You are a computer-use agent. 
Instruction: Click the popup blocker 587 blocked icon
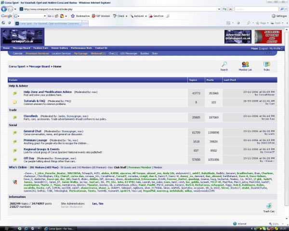point(93,16)
